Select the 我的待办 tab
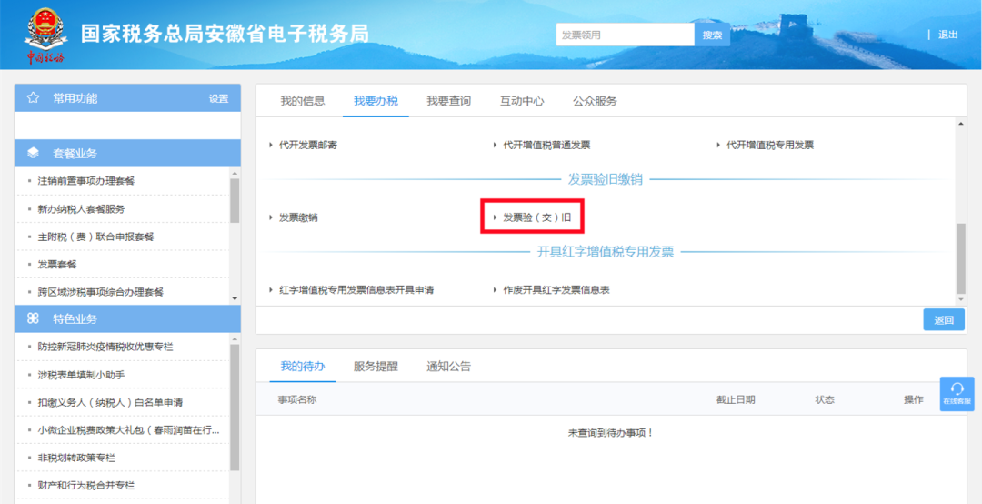This screenshot has width=982, height=504. 303,367
